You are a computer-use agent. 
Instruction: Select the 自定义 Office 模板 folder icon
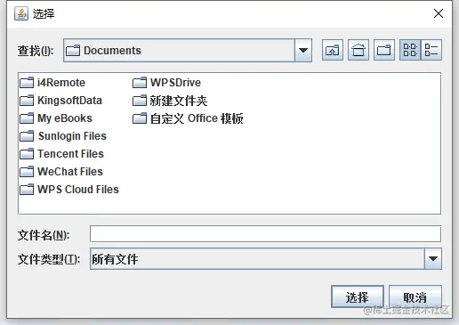(140, 118)
